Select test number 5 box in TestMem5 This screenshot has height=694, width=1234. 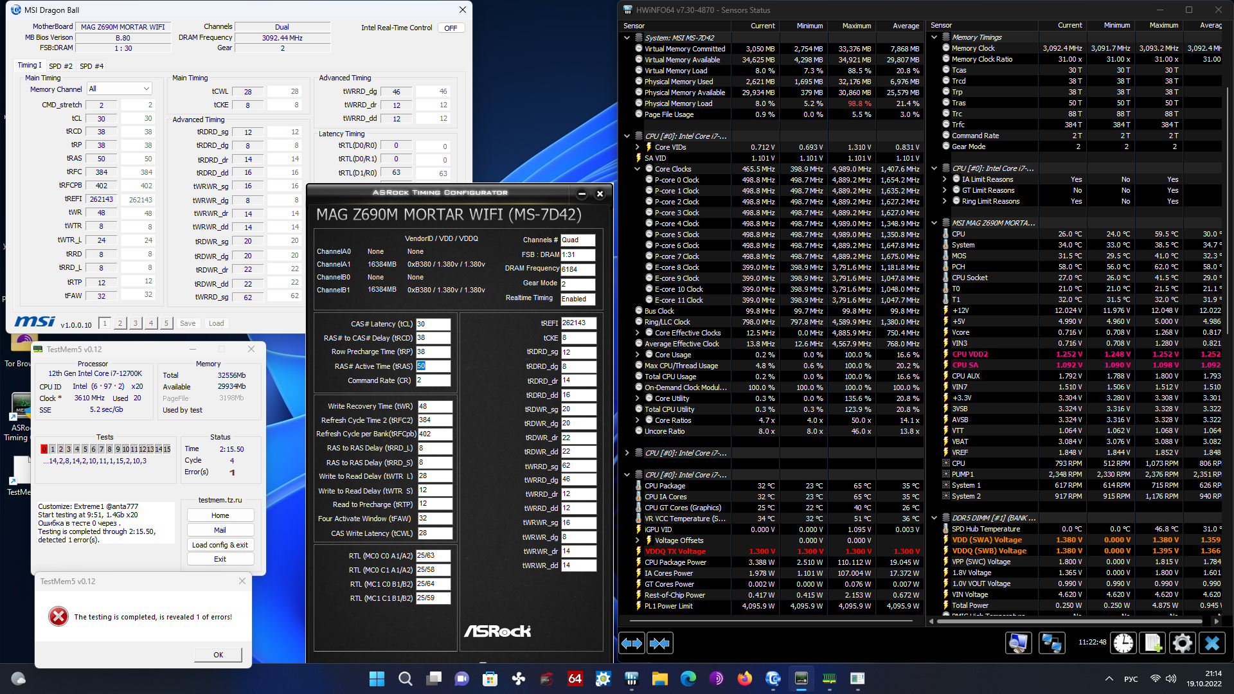(x=85, y=449)
